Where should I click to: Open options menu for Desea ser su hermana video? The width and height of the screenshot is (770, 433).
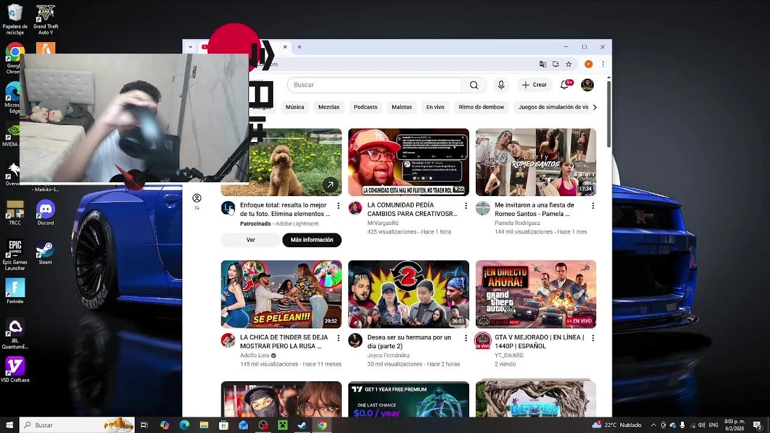tap(466, 338)
